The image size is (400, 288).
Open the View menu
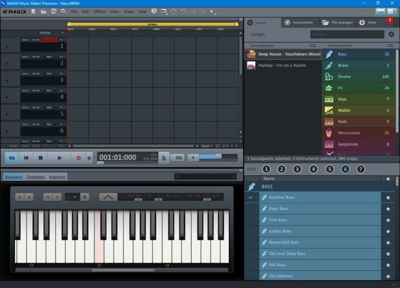[115, 12]
